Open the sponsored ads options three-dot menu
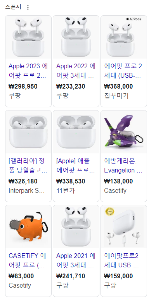Image resolution: width=149 pixels, height=297 pixels. 28,7
